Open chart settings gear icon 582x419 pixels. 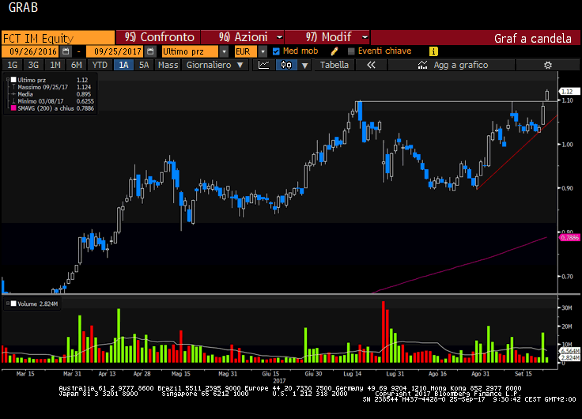pyautogui.click(x=547, y=66)
